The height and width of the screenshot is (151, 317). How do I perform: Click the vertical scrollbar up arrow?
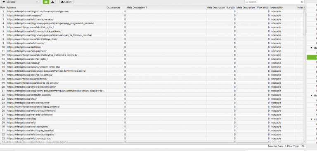click(304, 10)
